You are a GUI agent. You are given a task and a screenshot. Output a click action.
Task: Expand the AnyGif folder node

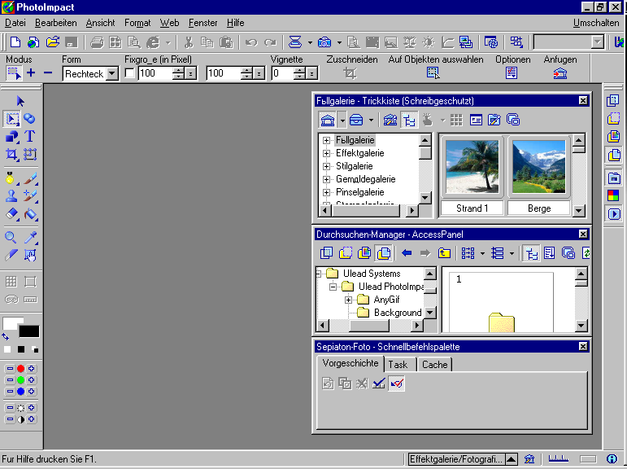coord(348,300)
